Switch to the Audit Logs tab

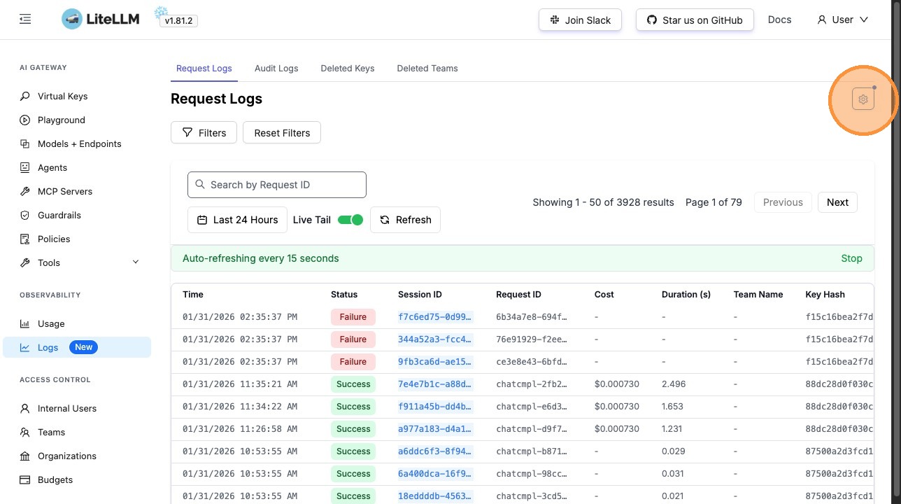coord(276,69)
